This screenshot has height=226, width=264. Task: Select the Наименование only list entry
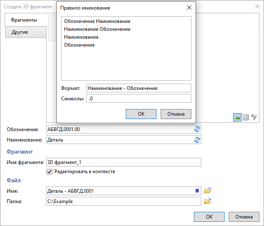[x=81, y=37]
